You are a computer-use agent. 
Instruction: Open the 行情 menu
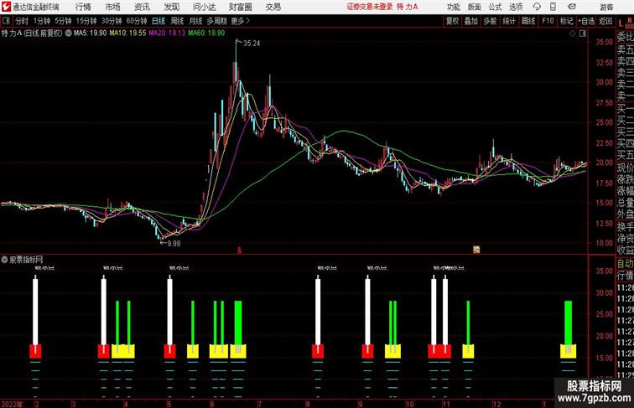pyautogui.click(x=83, y=7)
